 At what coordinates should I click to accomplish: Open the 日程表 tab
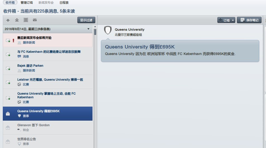(64, 3)
